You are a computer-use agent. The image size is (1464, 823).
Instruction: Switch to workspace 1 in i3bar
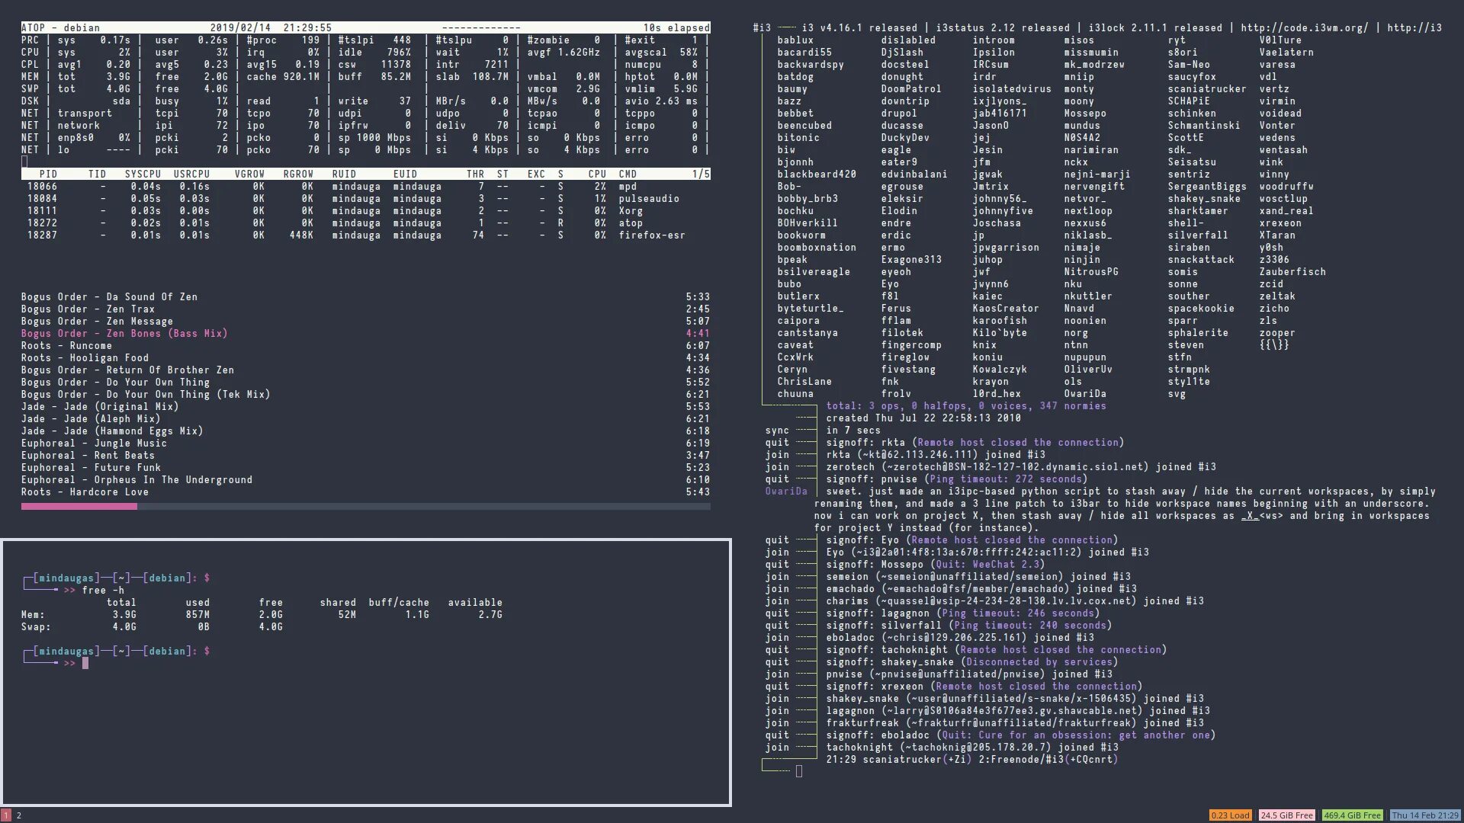coord(6,815)
